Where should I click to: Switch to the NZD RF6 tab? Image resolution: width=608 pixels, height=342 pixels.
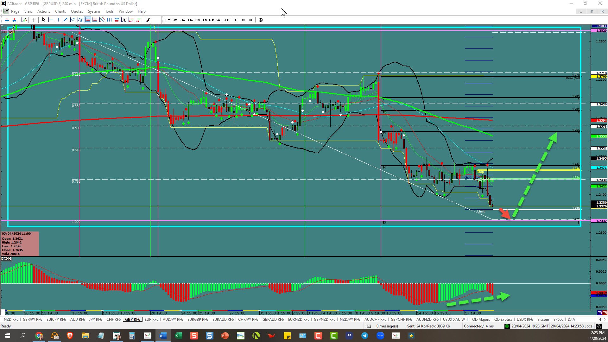11,320
